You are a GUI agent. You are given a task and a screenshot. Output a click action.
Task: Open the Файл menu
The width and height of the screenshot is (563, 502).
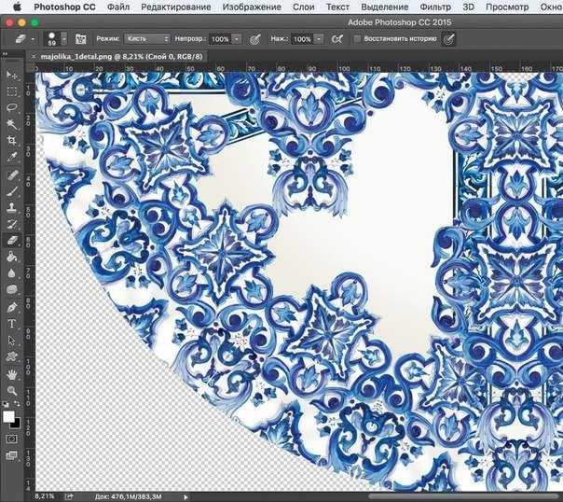[118, 7]
